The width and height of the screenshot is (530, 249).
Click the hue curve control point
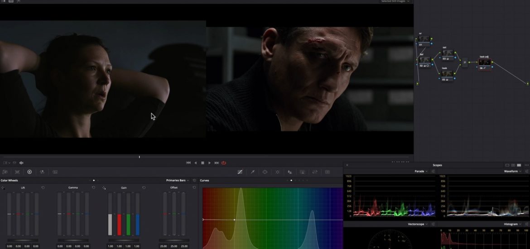tap(234, 220)
